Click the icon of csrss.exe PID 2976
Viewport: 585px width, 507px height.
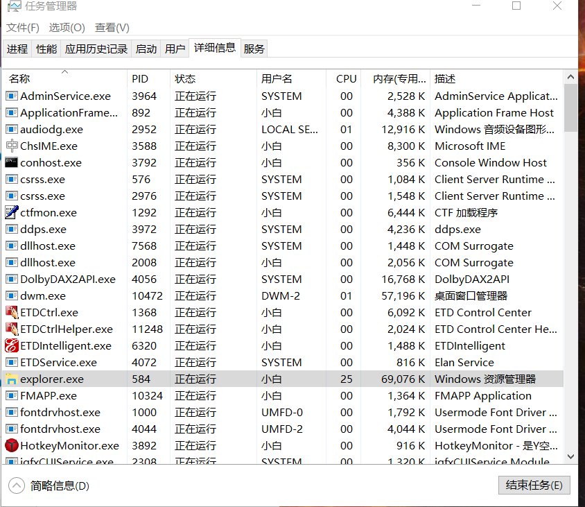pyautogui.click(x=12, y=196)
